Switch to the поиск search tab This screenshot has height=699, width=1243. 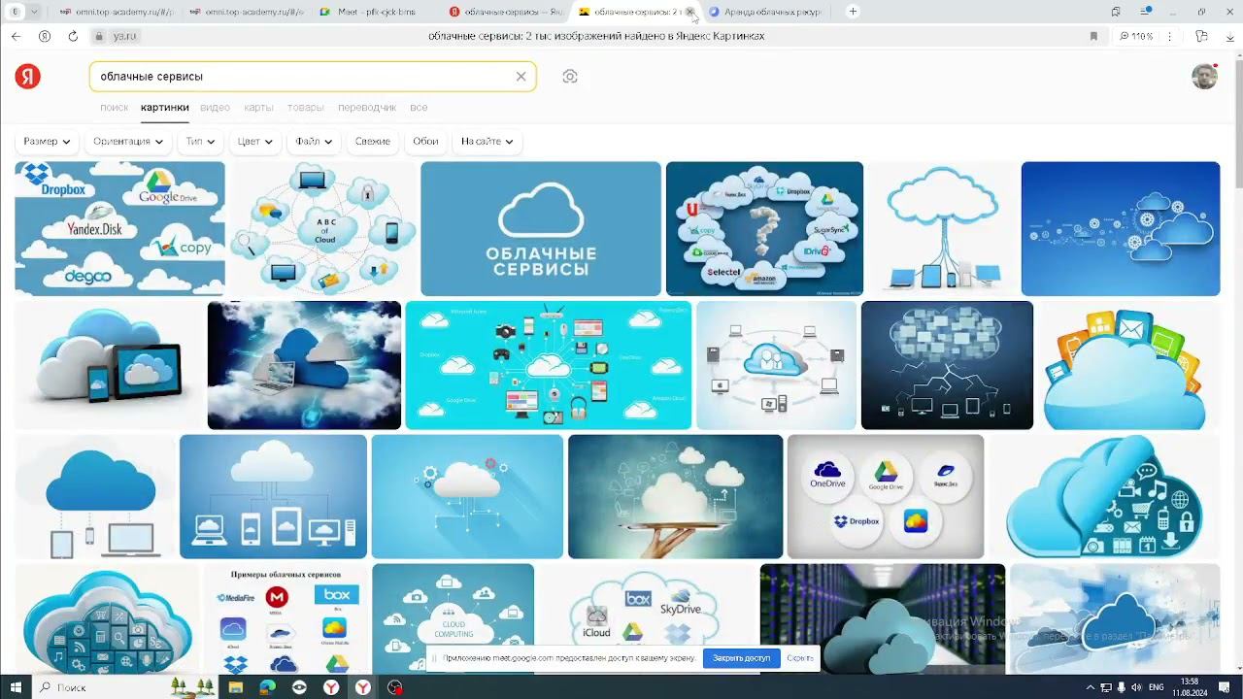click(x=114, y=108)
